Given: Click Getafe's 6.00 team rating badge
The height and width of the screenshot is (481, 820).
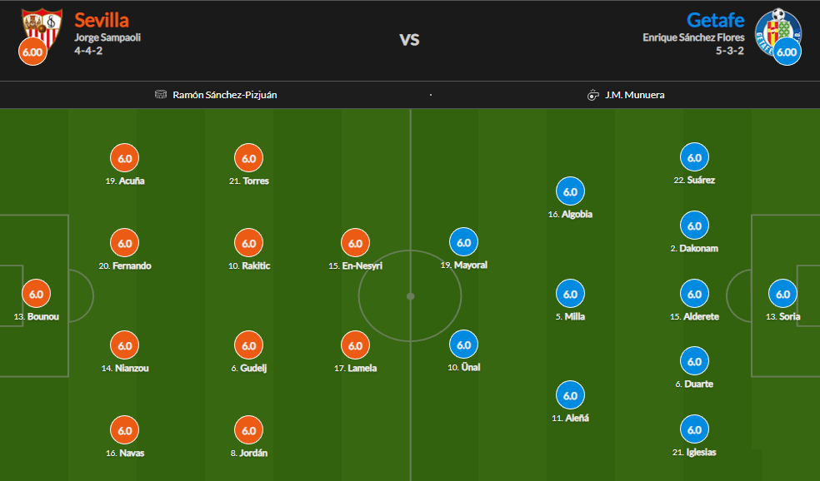Looking at the screenshot, I should coord(786,52).
